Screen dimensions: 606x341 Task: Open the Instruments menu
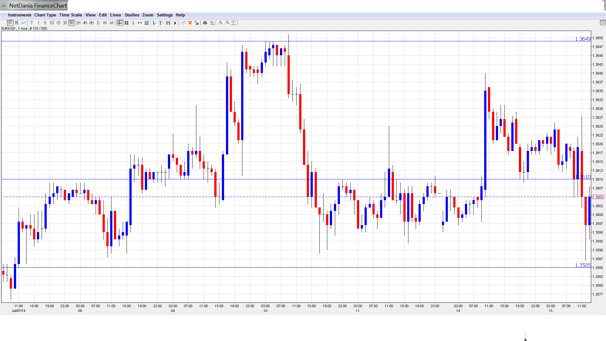pos(20,15)
